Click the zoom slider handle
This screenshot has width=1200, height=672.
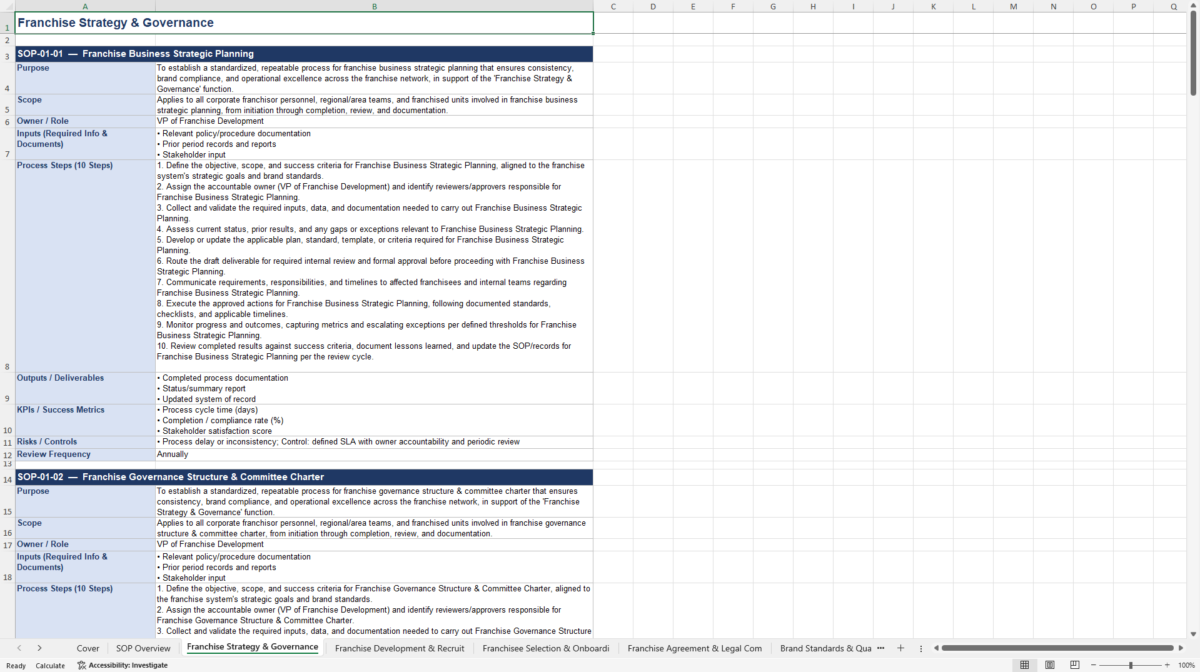click(x=1131, y=665)
